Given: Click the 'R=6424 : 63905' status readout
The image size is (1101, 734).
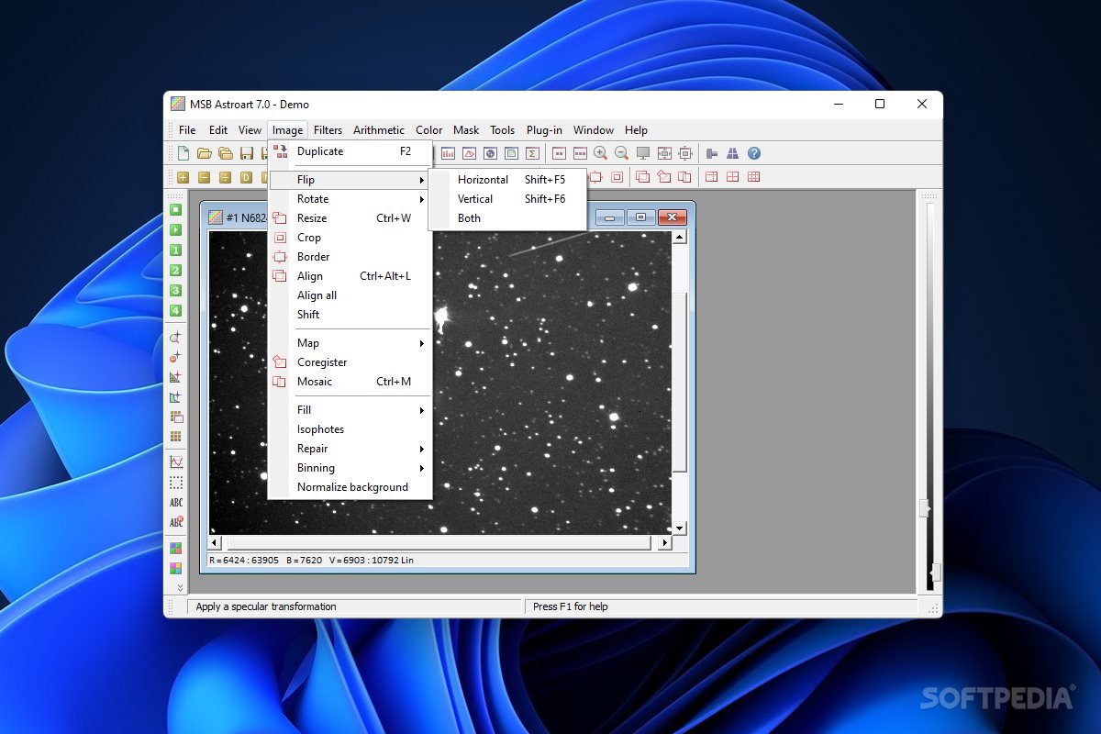Looking at the screenshot, I should pyautogui.click(x=244, y=560).
